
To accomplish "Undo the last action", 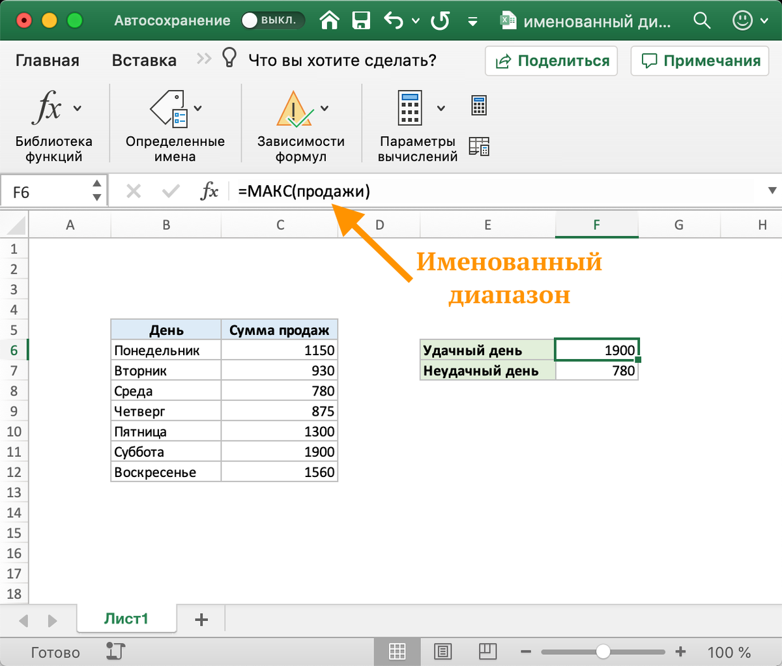I will point(394,21).
